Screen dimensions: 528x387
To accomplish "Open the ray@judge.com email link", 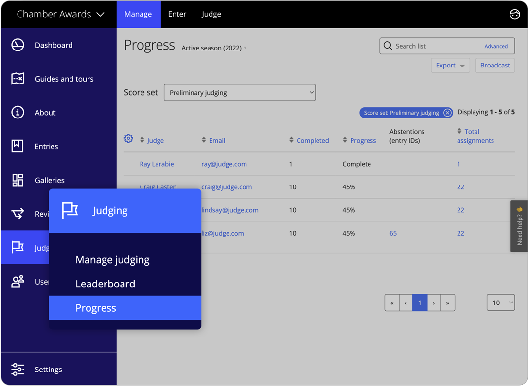I will tap(224, 164).
